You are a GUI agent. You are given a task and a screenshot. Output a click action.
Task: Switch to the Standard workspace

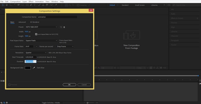point(125,5)
